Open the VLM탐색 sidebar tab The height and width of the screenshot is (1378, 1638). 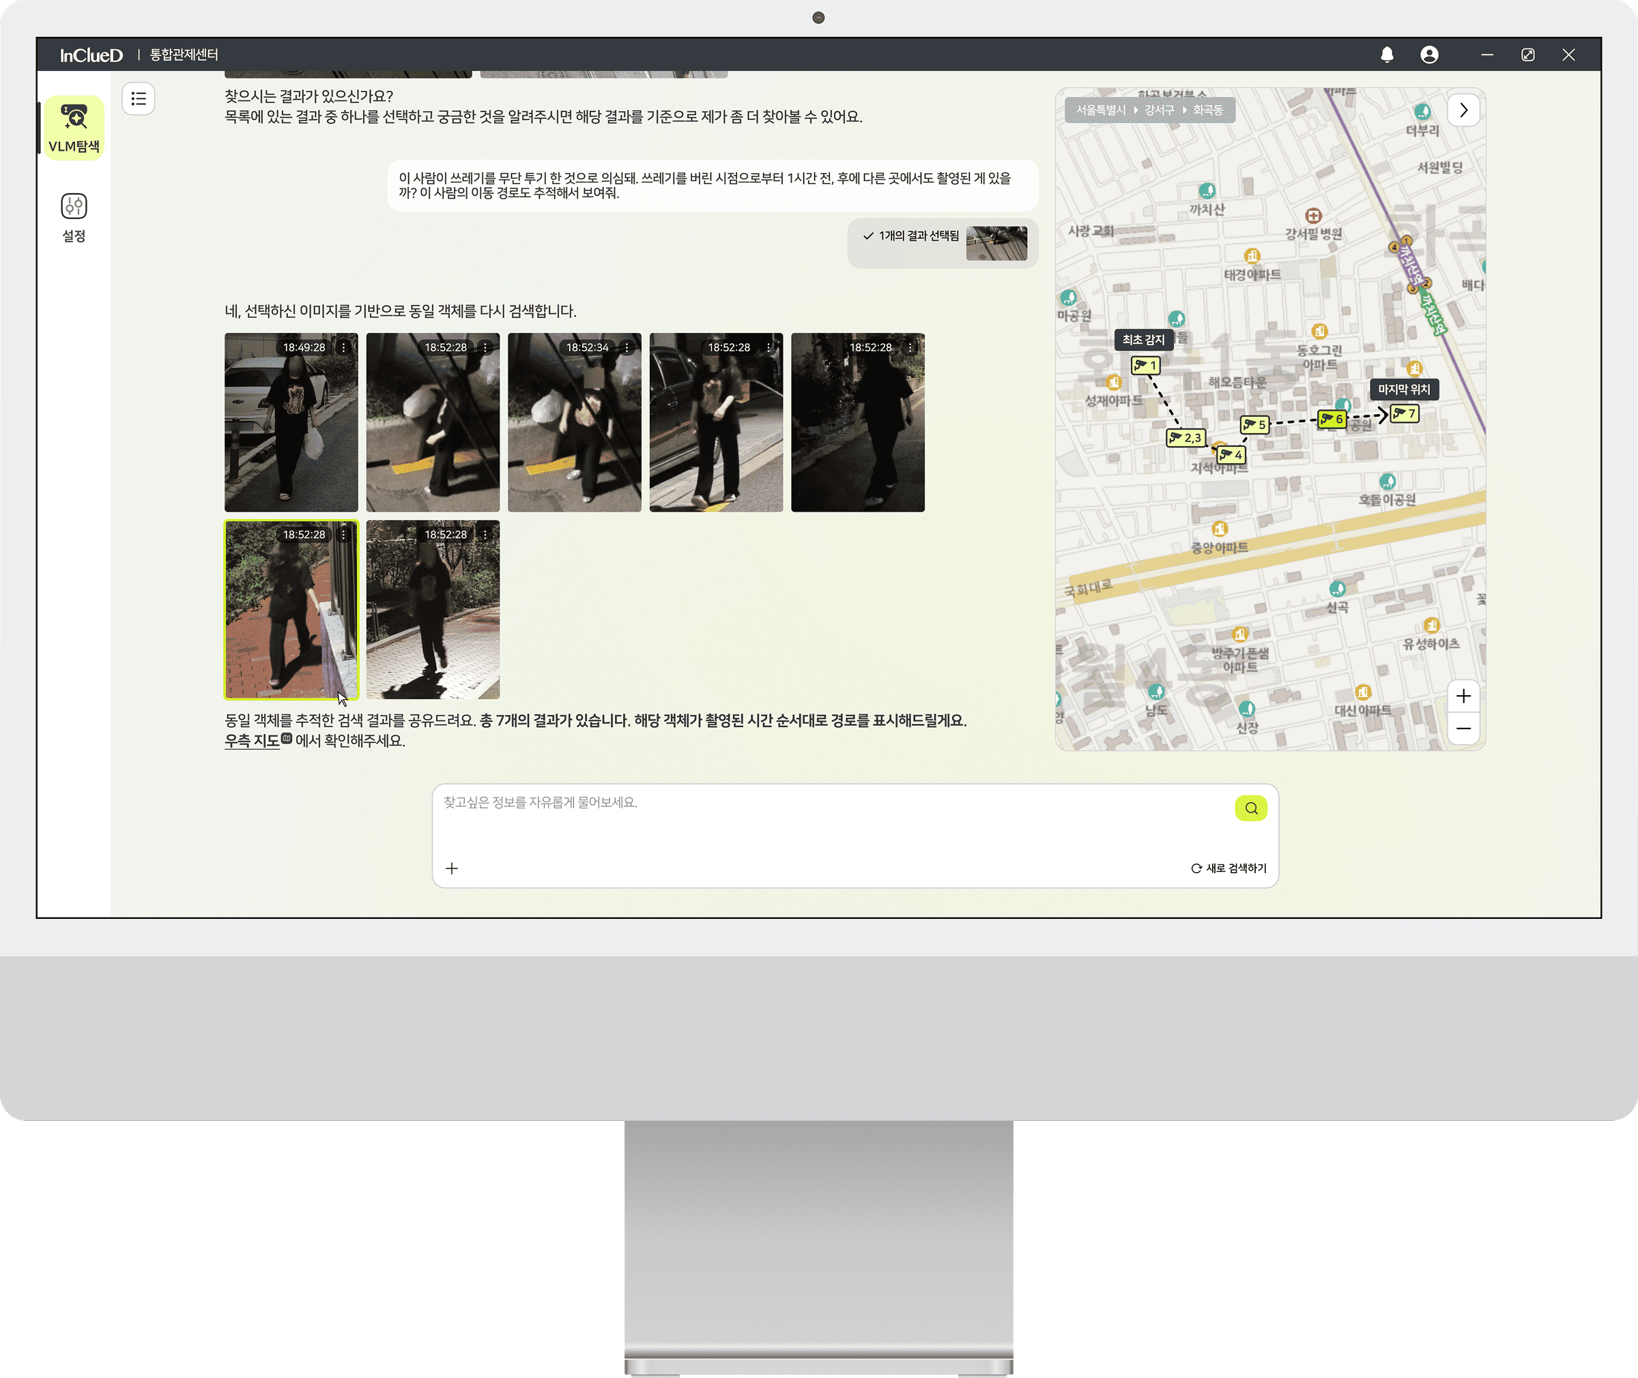coord(74,129)
